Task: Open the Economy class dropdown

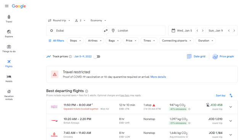Action: pos(98,21)
